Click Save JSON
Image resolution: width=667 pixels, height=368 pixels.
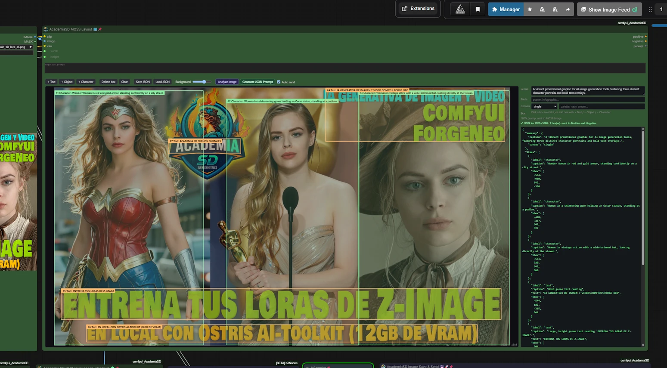143,82
